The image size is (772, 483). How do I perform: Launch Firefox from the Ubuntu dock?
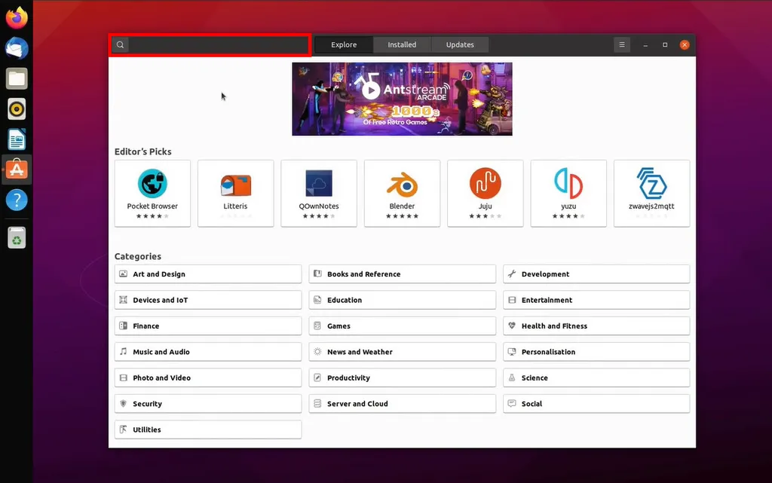[17, 18]
